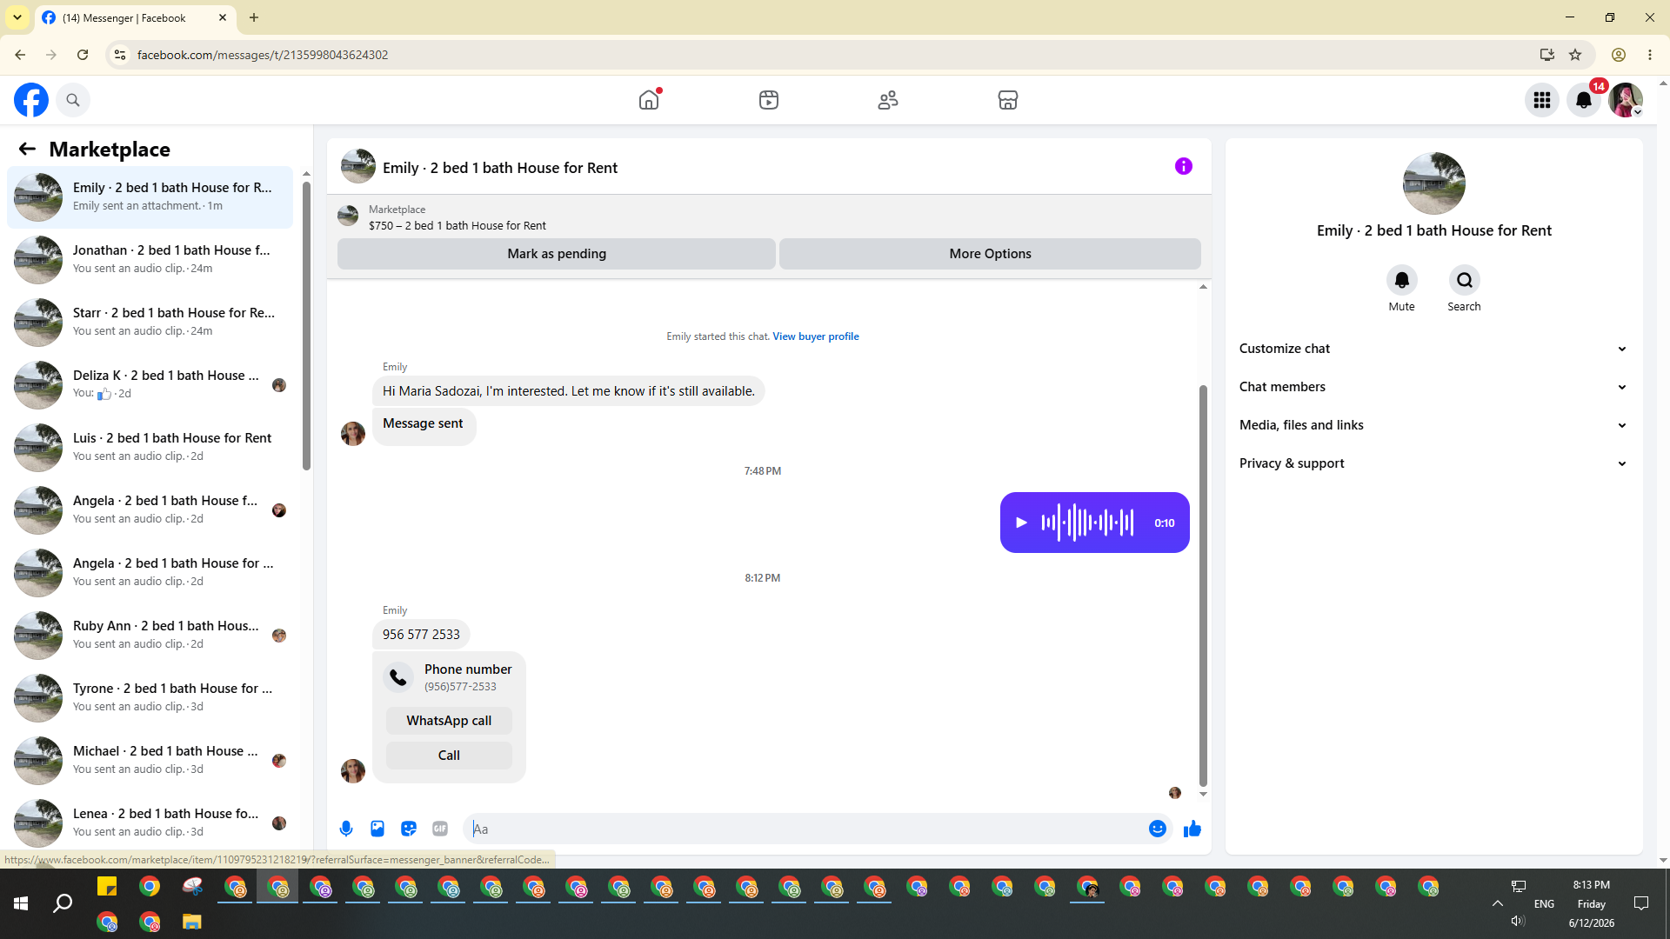1670x939 pixels.
Task: Select the Messenger | Facebook browser tab
Action: pyautogui.click(x=135, y=17)
